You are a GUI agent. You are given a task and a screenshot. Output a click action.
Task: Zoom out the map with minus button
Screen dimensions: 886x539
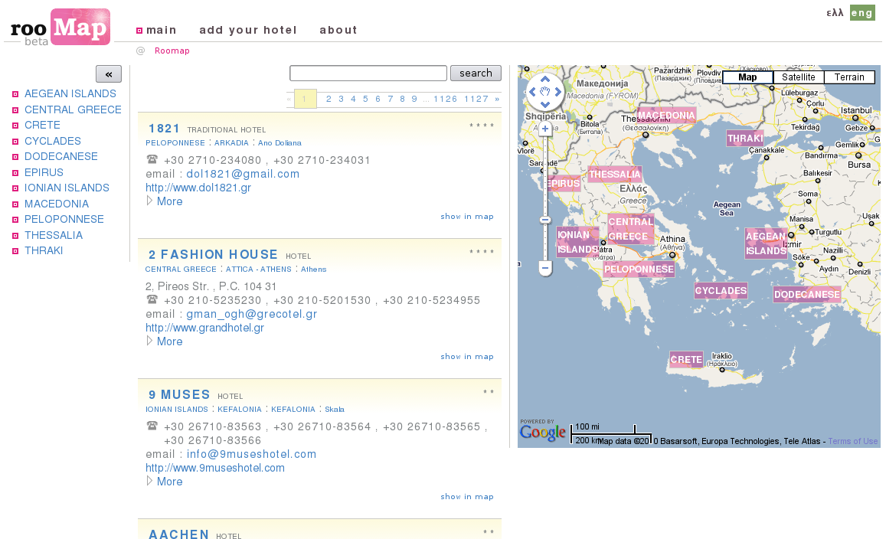(x=544, y=268)
